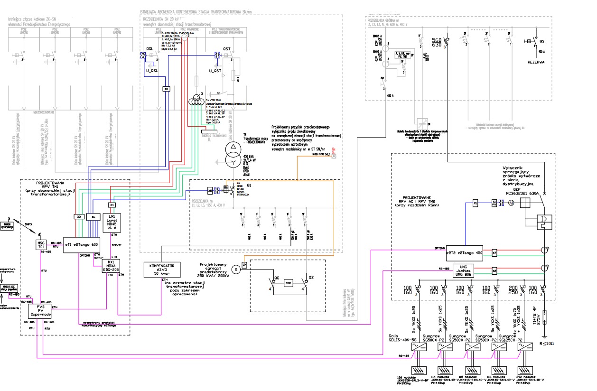Click the PVS PV Supernode block
Viewport: 597px width, 391px height.
click(40, 311)
